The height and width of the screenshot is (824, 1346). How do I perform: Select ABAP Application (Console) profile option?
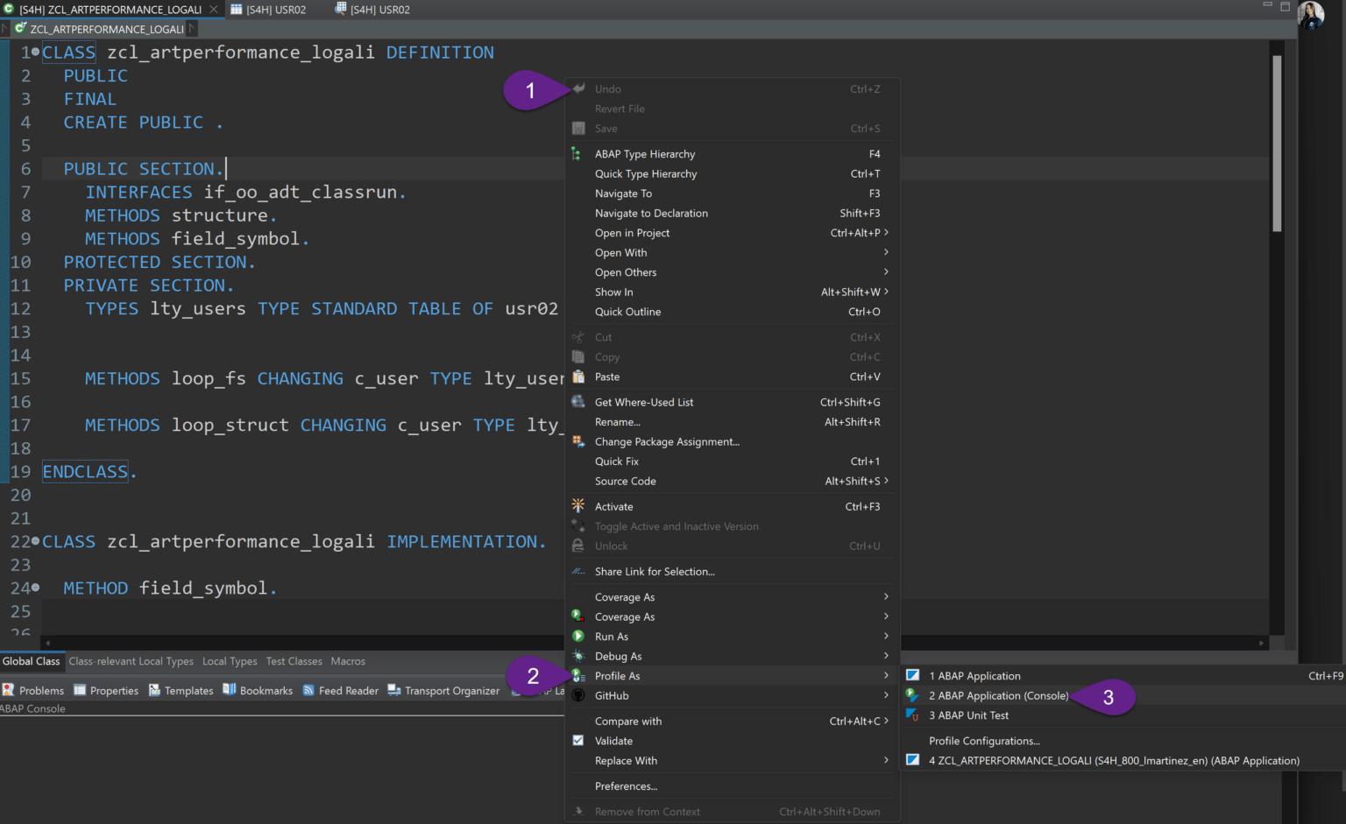point(998,696)
